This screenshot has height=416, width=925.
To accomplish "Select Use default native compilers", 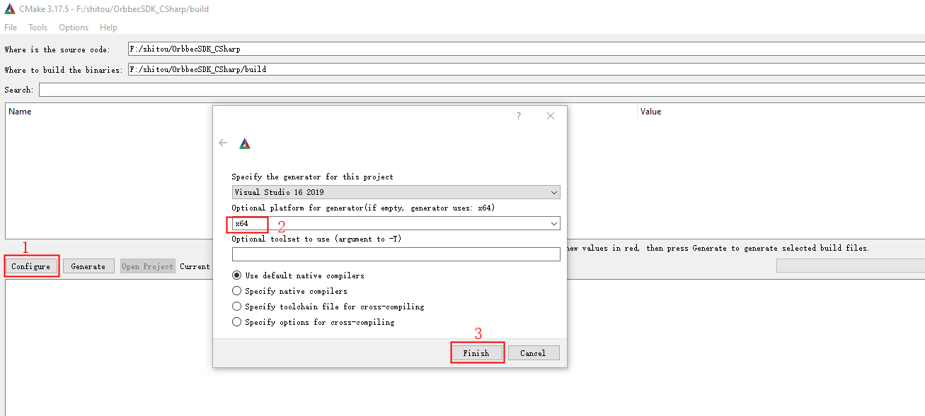I will pyautogui.click(x=298, y=275).
